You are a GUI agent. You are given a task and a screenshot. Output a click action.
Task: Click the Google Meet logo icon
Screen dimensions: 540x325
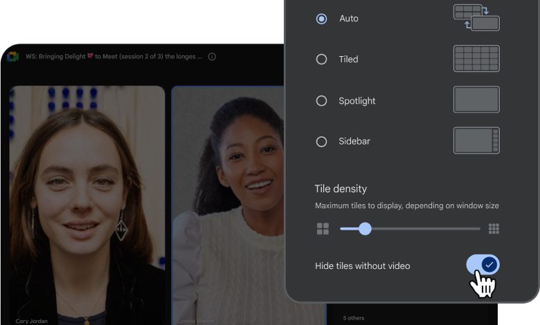click(13, 57)
